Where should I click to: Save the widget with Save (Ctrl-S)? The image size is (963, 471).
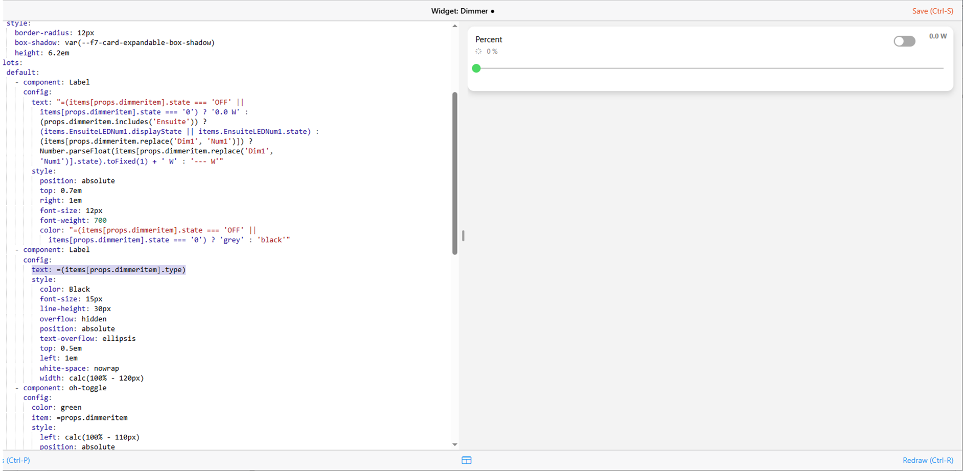pos(932,11)
